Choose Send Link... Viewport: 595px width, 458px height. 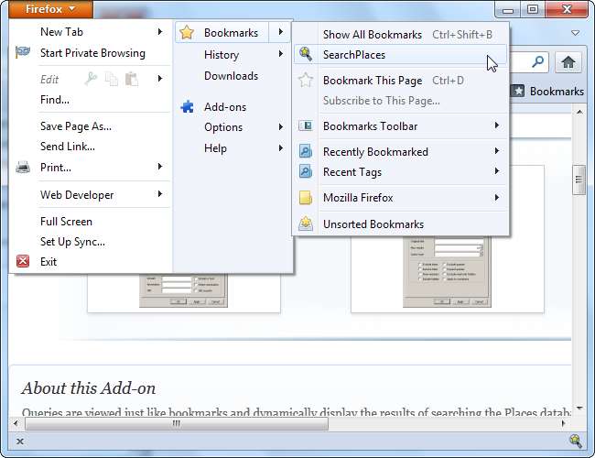click(x=68, y=147)
